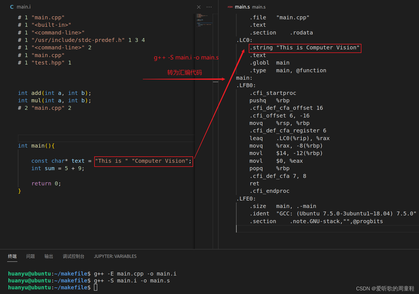Screen dimensions: 419x294
Task: Click the 'leaq .LC0(%rip), %rax' instruction
Action: tap(290, 138)
